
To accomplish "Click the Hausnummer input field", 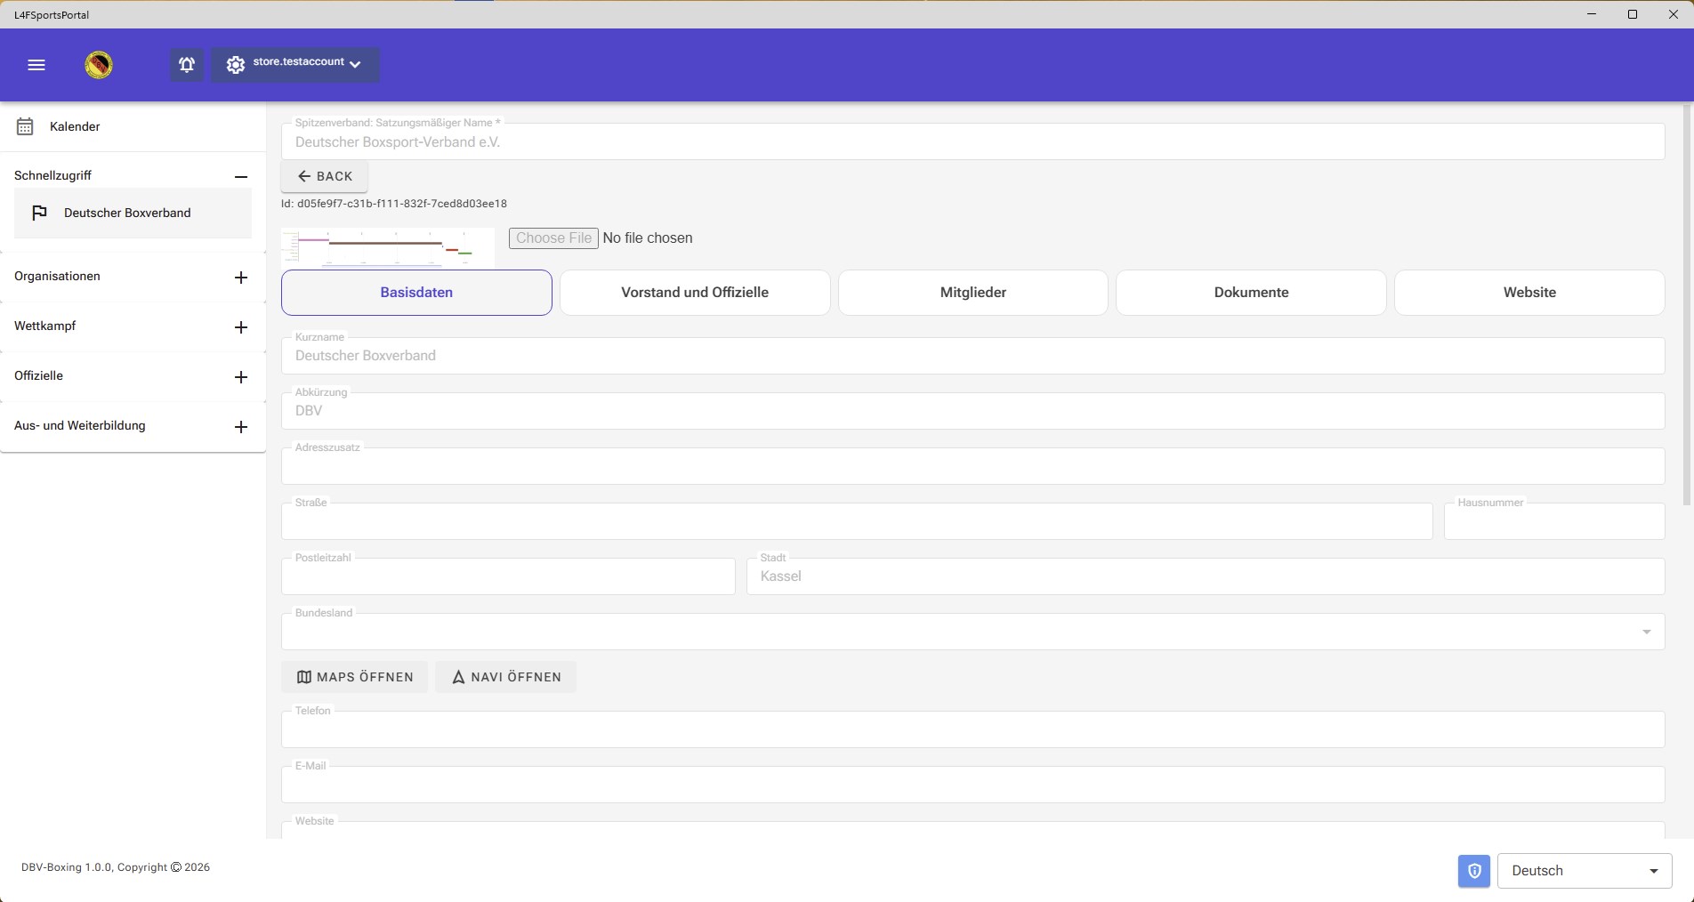I will 1554,521.
